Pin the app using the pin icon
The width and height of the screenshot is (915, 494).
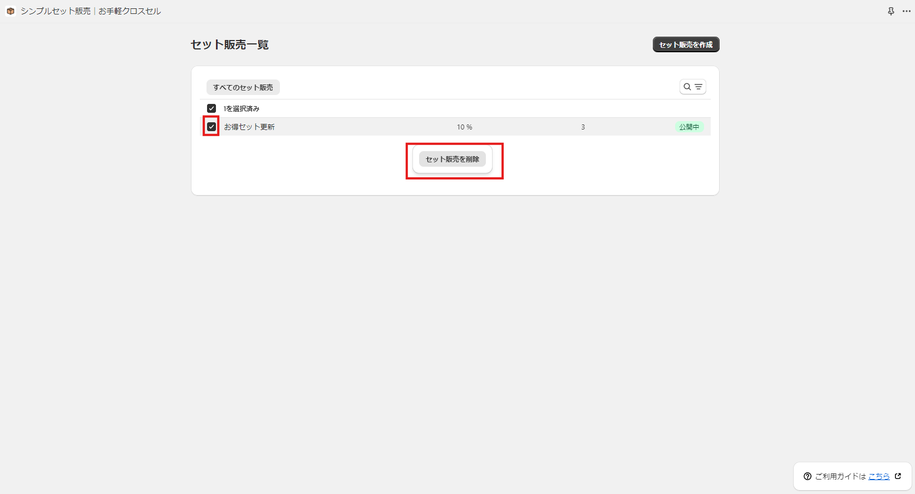[x=891, y=11]
